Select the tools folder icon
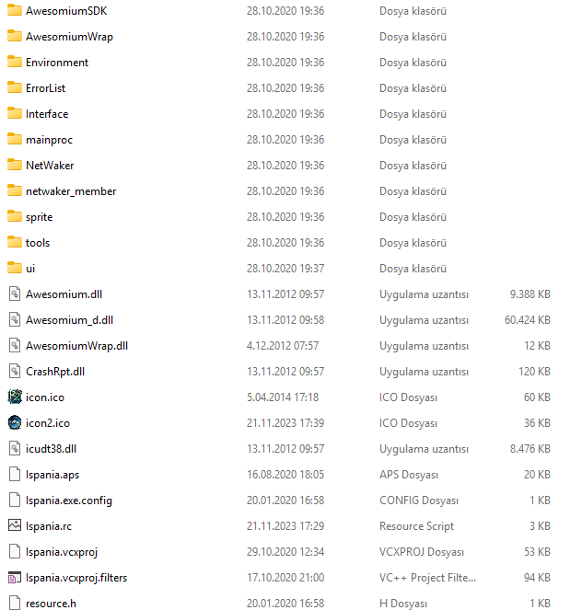The width and height of the screenshot is (570, 610). 15,242
